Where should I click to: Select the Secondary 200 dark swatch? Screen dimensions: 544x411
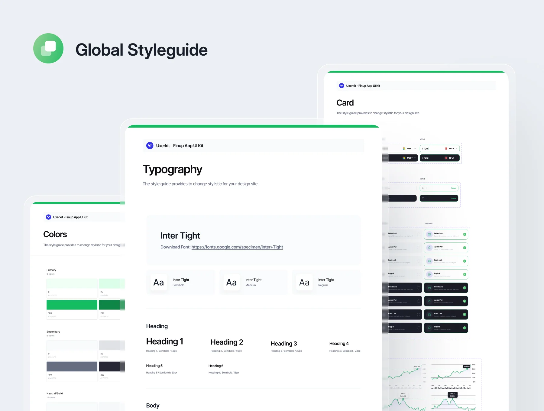109,366
